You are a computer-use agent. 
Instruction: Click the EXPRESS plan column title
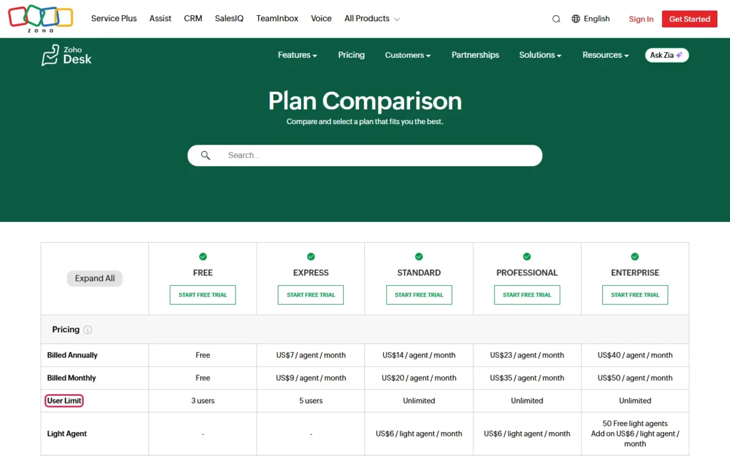pos(311,273)
